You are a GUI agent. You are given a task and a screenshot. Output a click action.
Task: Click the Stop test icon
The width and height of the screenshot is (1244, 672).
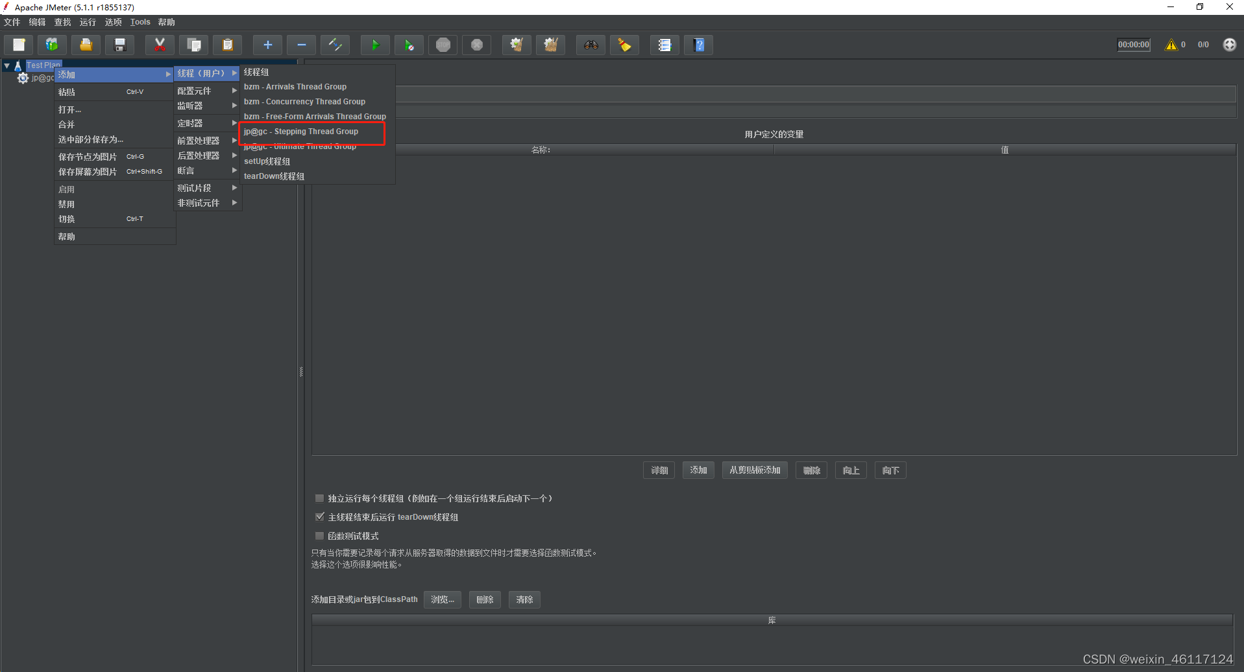point(443,45)
